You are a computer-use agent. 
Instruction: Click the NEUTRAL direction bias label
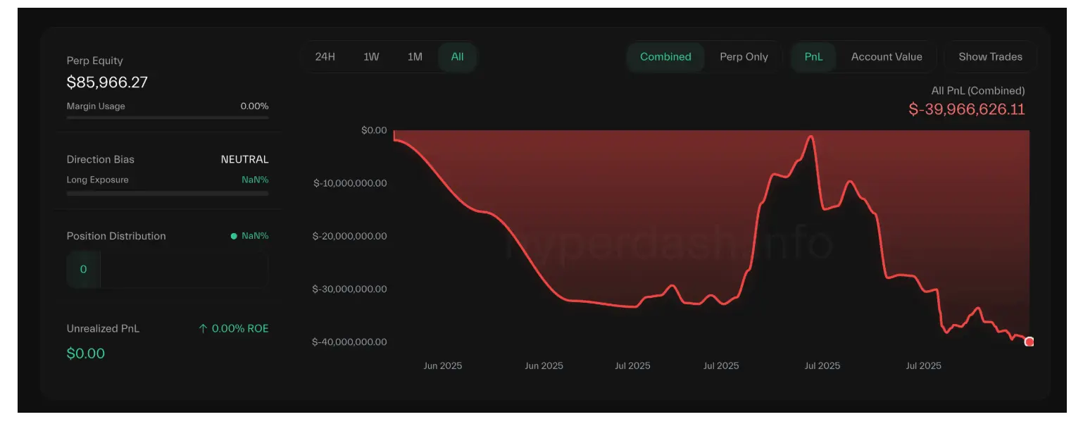pos(244,160)
